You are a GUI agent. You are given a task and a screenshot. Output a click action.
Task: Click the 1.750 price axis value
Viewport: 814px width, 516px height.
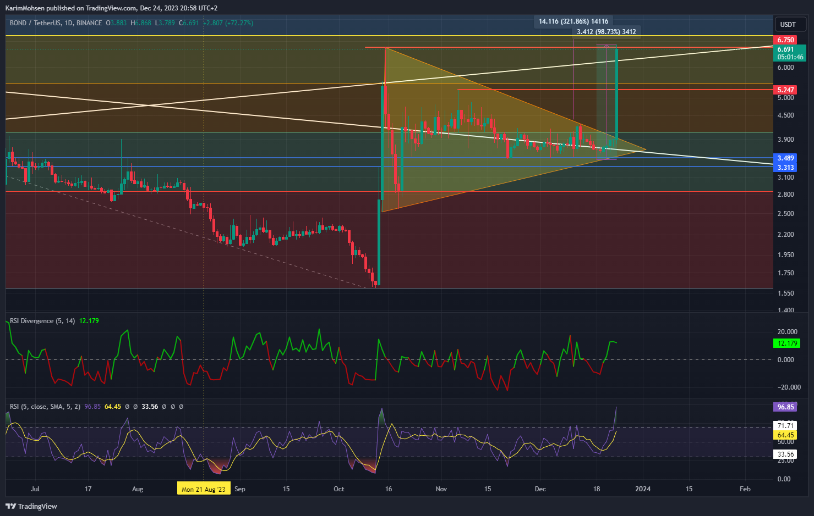[x=786, y=273]
